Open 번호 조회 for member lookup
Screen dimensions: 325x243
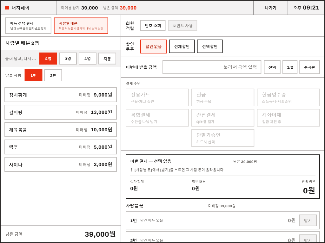click(153, 25)
